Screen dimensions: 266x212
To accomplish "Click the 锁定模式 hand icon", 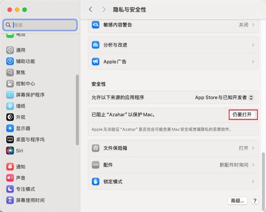I will [x=96, y=182].
